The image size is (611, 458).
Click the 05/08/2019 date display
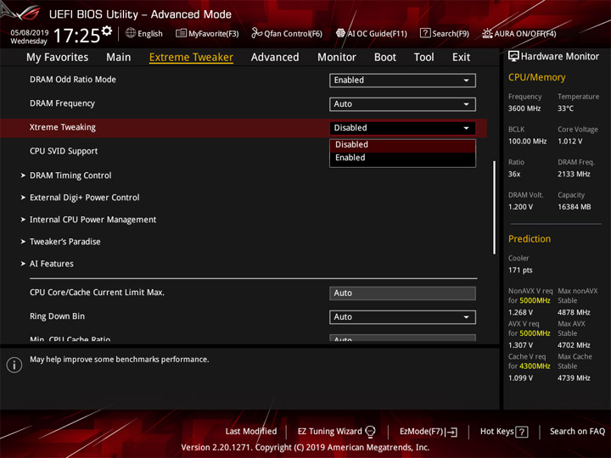(29, 32)
